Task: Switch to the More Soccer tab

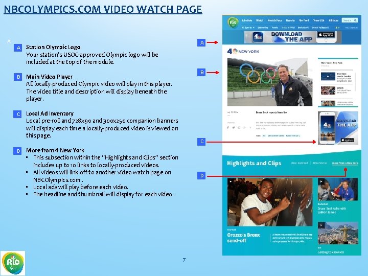Action: [319, 163]
